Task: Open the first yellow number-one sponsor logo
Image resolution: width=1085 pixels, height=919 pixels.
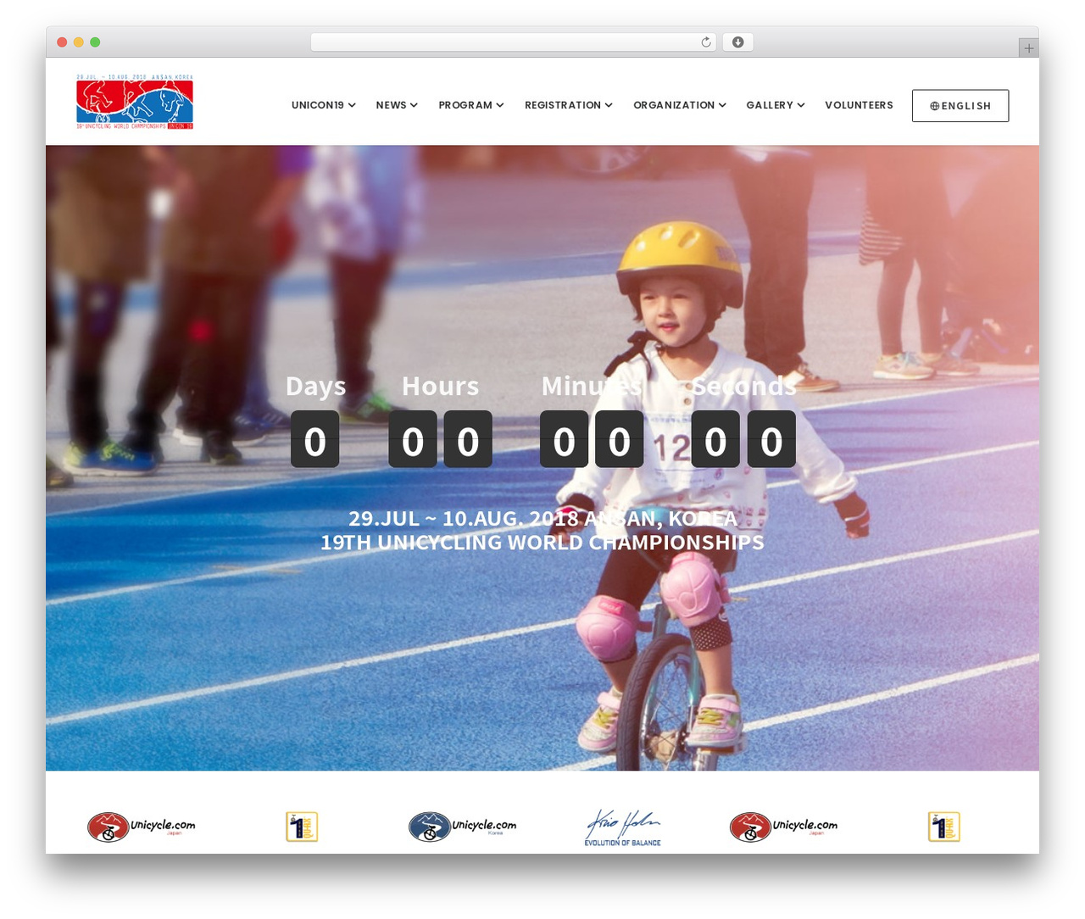Action: pos(302,827)
